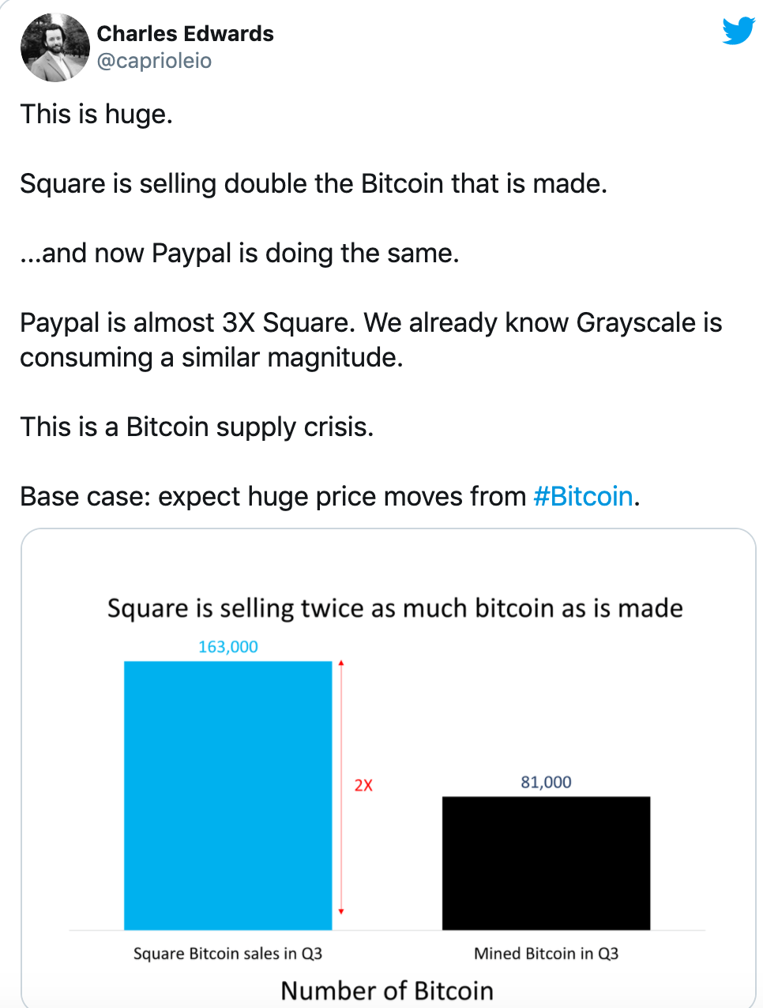763x1008 pixels.
Task: Click the red 2X annotation
Action: (363, 785)
